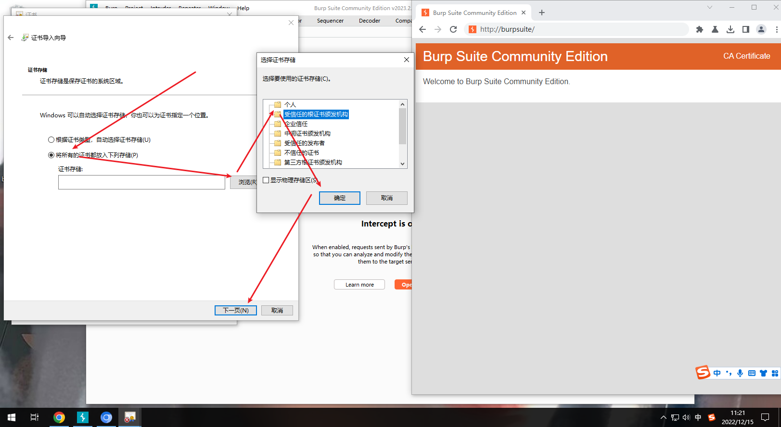The width and height of the screenshot is (781, 427).
Task: Go back in the certificate import wizard
Action: pos(11,38)
